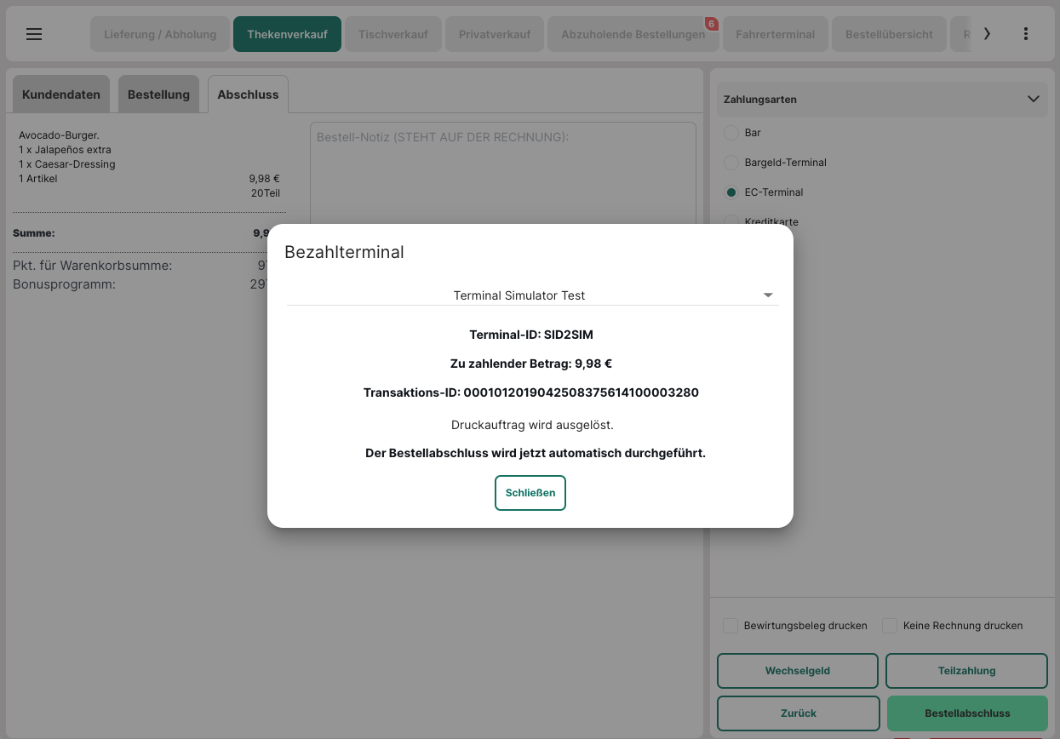Click into the Bestell-Notiz text field

click(x=502, y=170)
